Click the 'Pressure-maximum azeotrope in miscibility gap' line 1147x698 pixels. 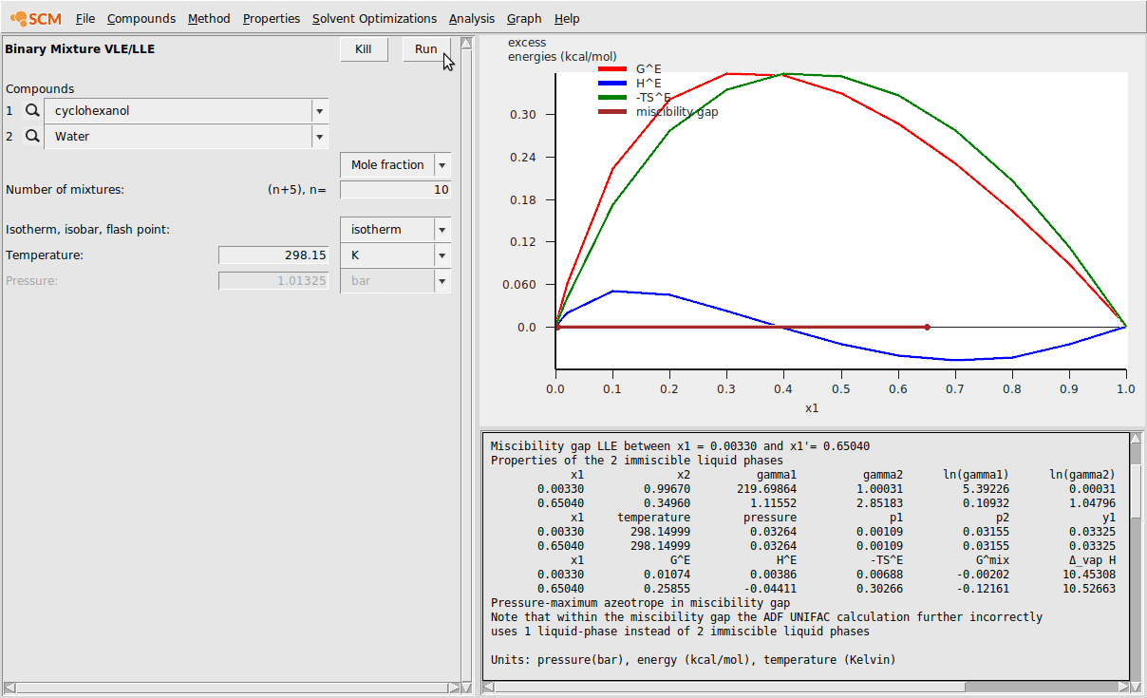[640, 603]
